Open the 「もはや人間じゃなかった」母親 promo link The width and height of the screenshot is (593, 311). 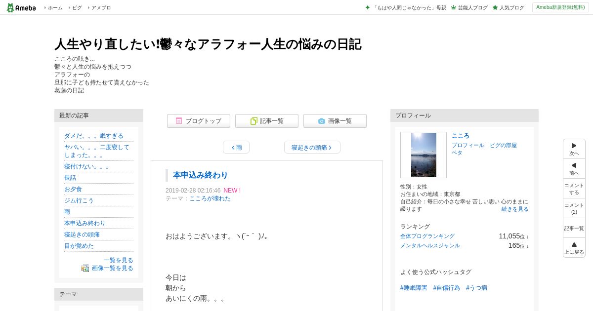pos(409,8)
